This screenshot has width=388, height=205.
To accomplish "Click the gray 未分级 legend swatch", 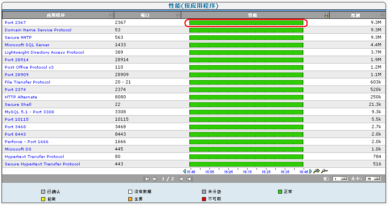I will coord(204,192).
